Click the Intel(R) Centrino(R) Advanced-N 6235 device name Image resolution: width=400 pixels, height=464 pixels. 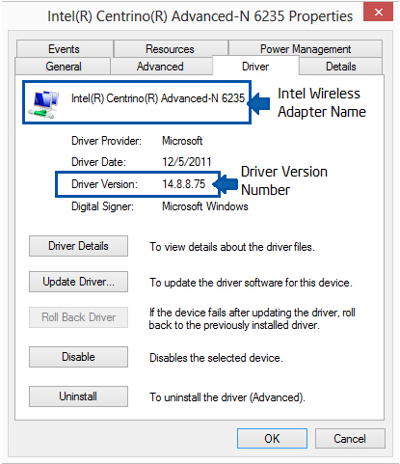158,98
